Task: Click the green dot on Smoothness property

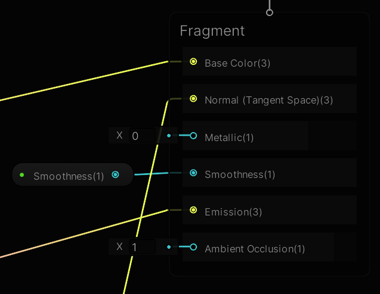Action: point(22,175)
